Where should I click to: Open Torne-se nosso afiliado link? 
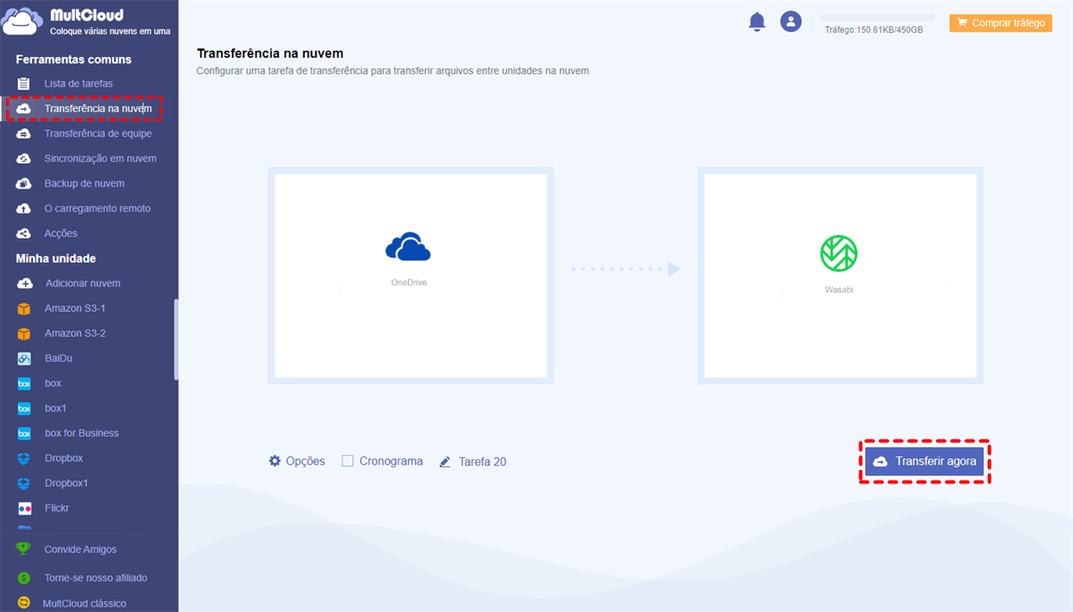click(96, 578)
